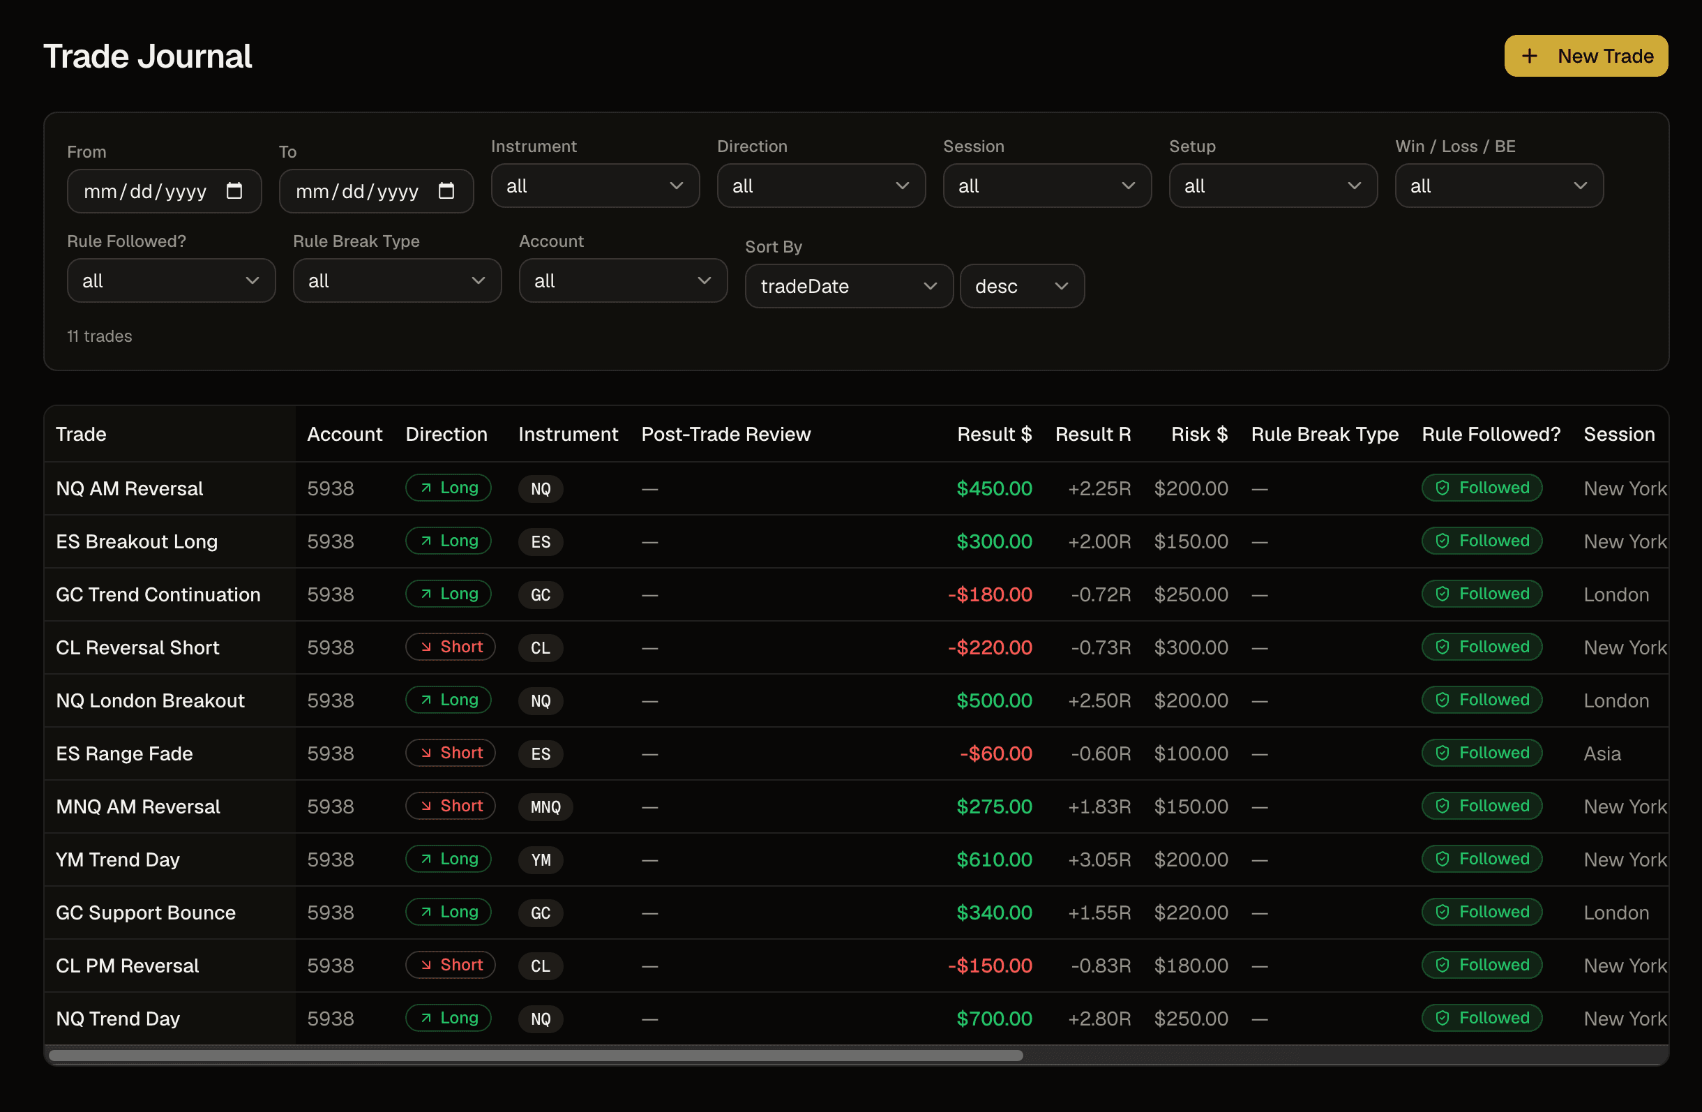Image resolution: width=1702 pixels, height=1112 pixels.
Task: Click the Long badge for NQ Trend Day
Action: click(x=449, y=1018)
